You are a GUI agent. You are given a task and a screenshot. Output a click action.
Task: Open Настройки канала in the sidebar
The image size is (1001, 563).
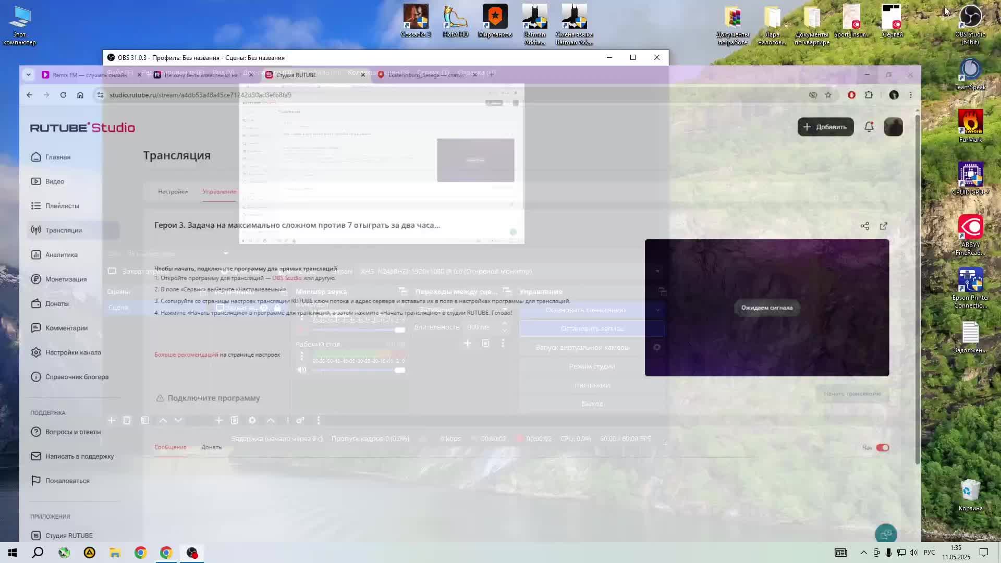(x=73, y=352)
